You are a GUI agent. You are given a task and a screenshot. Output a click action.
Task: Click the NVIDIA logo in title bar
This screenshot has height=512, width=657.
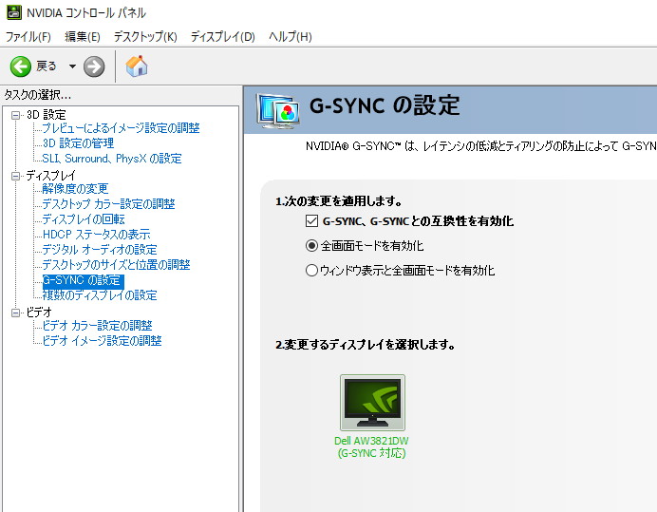tap(11, 12)
